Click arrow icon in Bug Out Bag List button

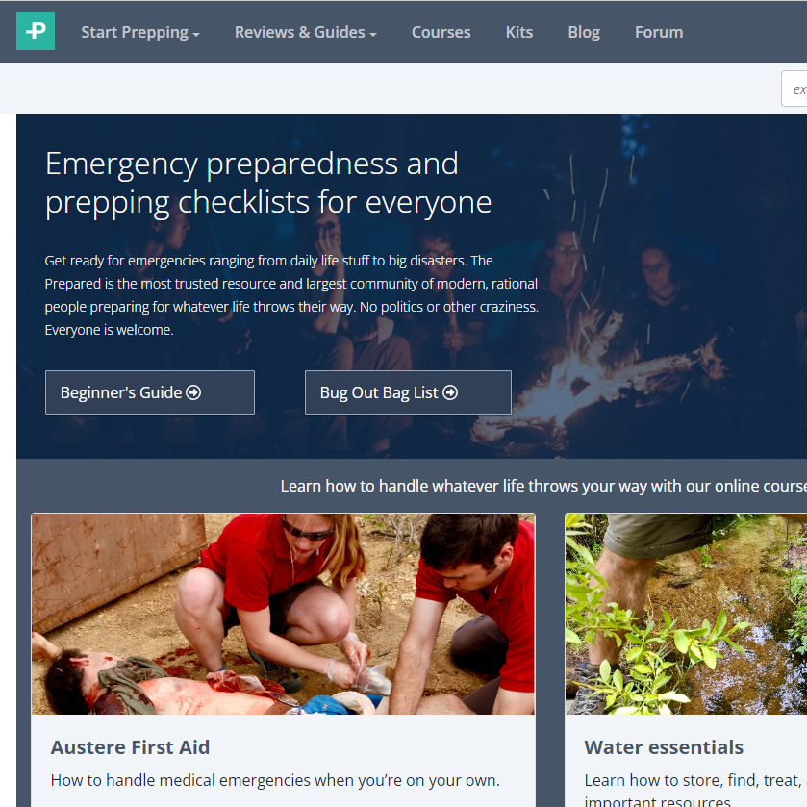450,392
